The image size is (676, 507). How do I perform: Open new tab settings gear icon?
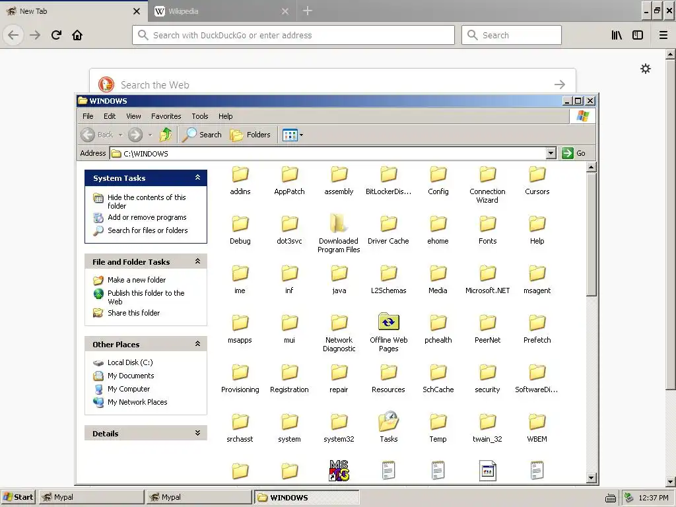646,69
